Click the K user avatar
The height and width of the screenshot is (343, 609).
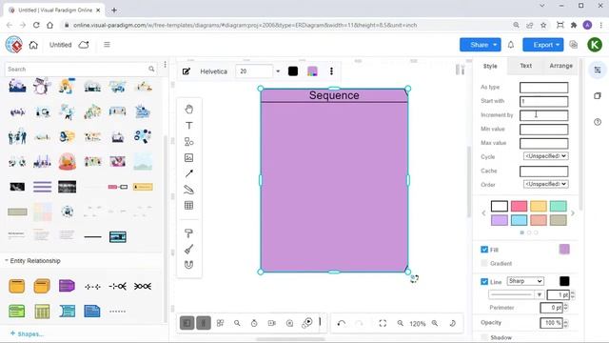point(595,45)
